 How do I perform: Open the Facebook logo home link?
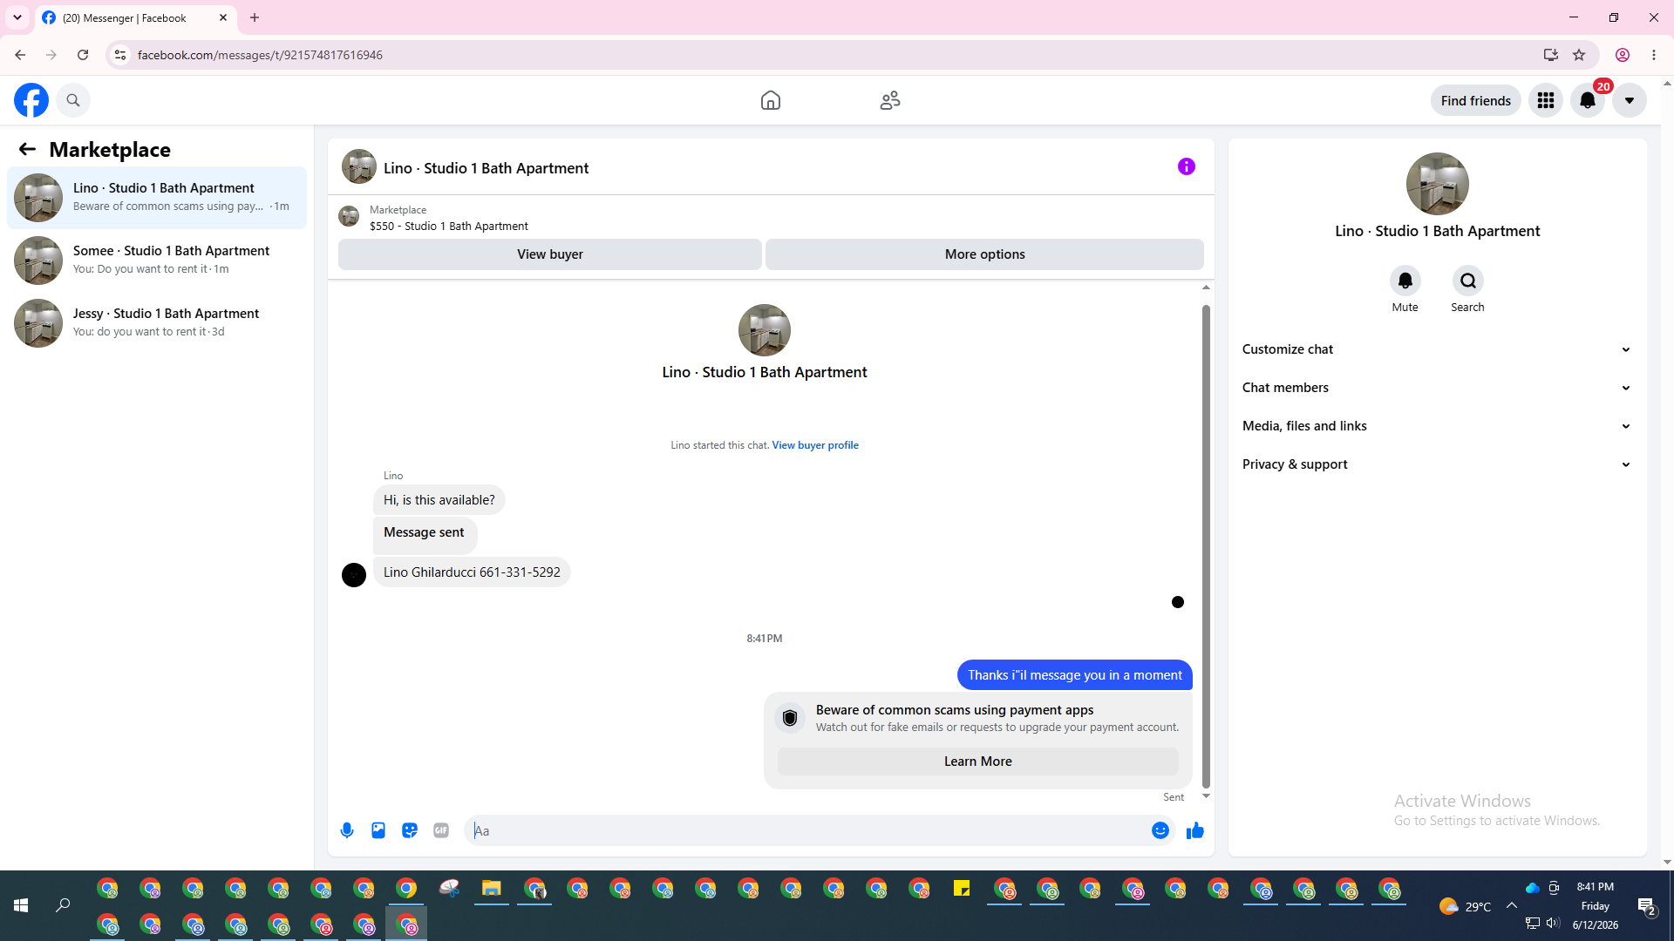point(31,100)
